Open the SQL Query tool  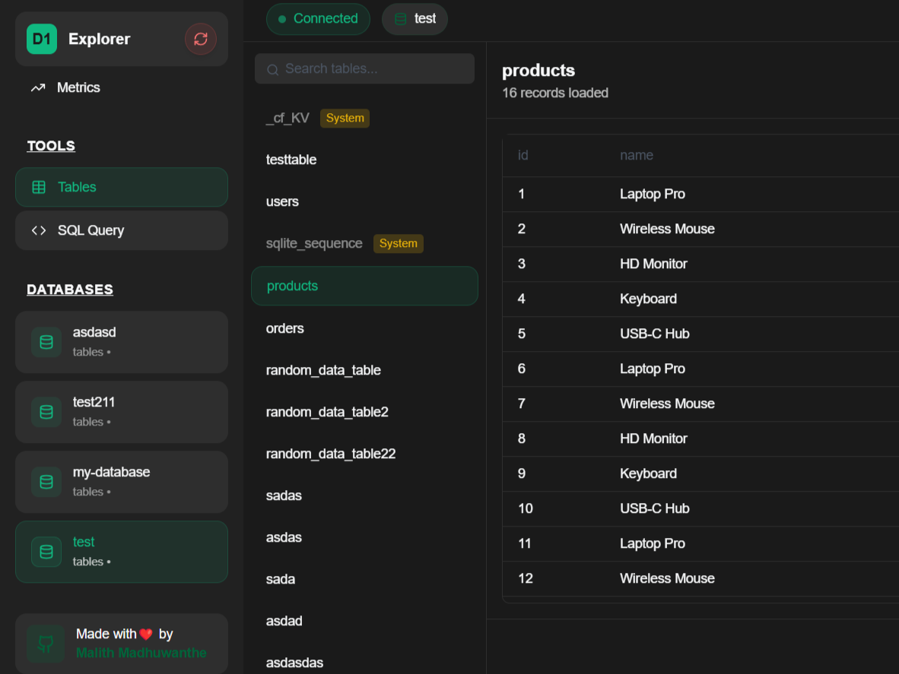click(x=122, y=230)
